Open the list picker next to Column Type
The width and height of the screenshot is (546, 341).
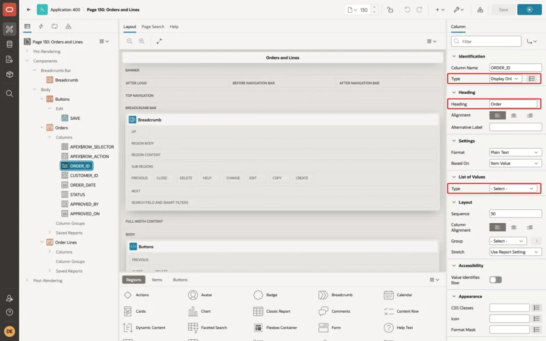point(532,79)
